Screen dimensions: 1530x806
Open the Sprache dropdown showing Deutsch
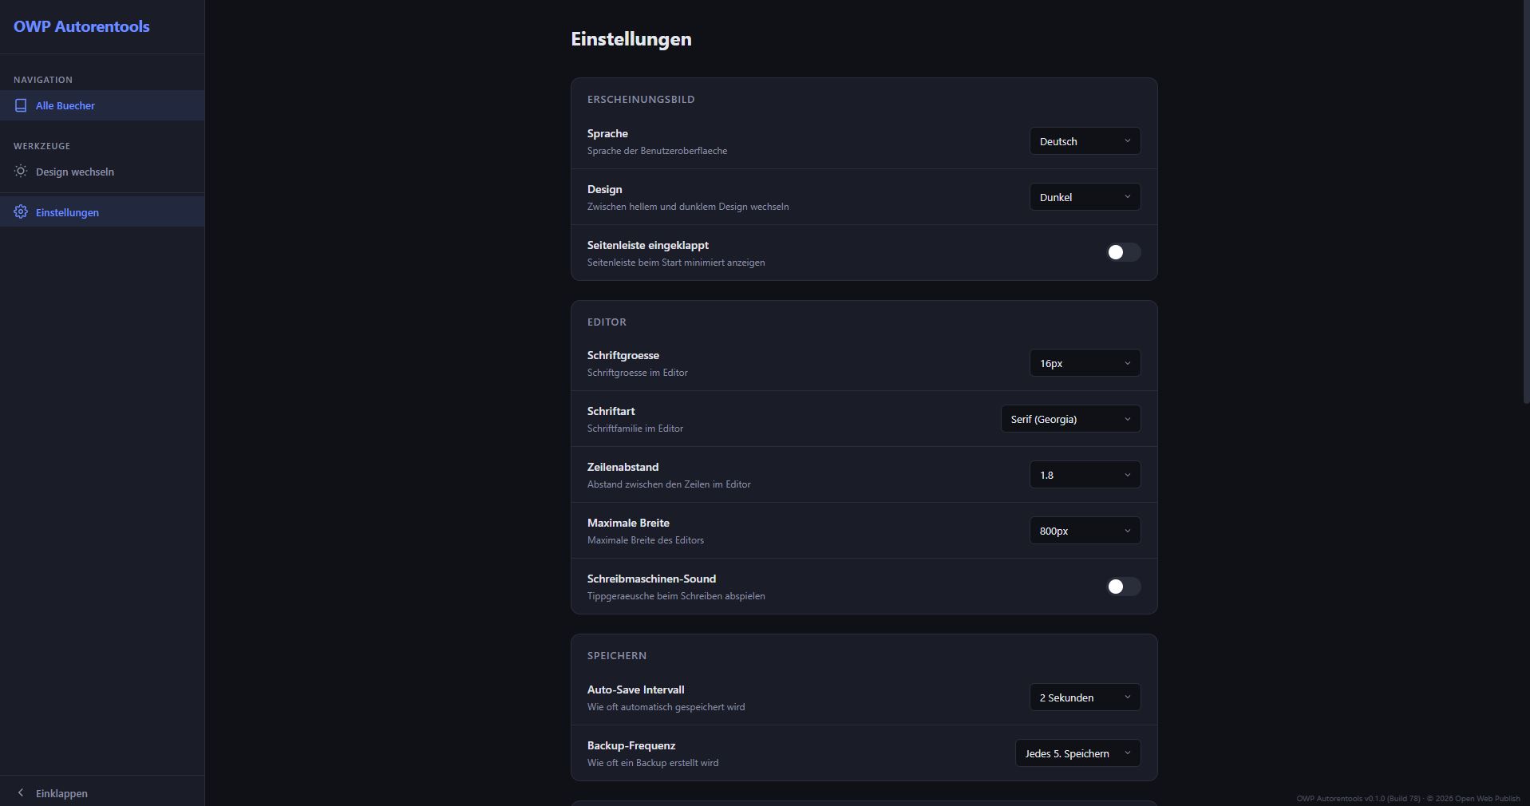pyautogui.click(x=1084, y=141)
